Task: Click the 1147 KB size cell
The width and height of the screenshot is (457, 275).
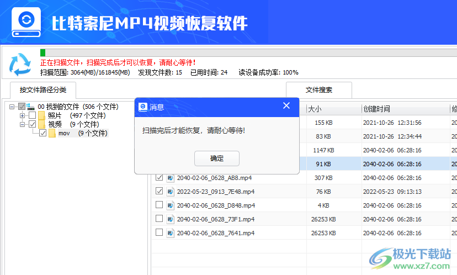Action: pyautogui.click(x=323, y=150)
